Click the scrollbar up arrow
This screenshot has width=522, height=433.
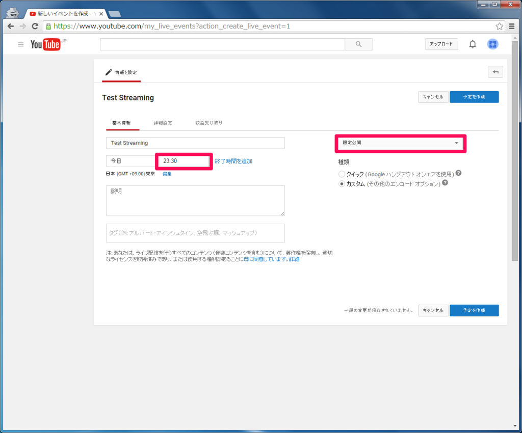515,37
